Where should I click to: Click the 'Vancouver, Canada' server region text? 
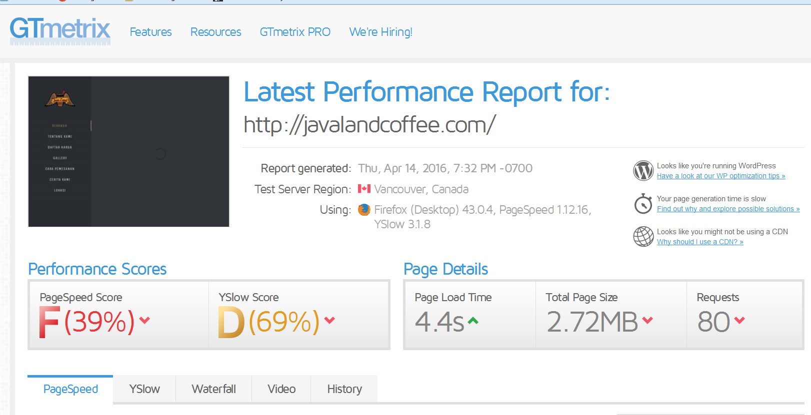[421, 189]
